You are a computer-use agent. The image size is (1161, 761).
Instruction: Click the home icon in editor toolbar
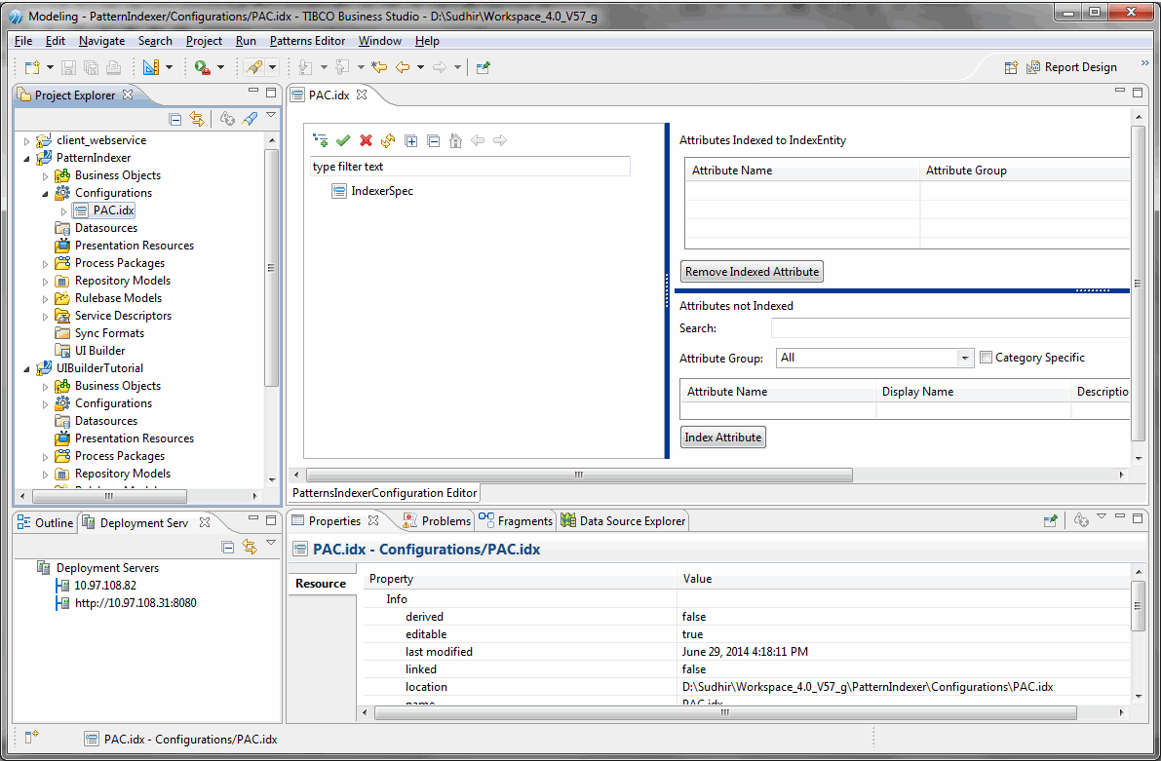(x=456, y=140)
